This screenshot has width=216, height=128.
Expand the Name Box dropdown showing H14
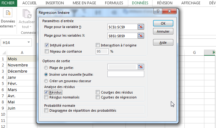[x=29, y=42]
